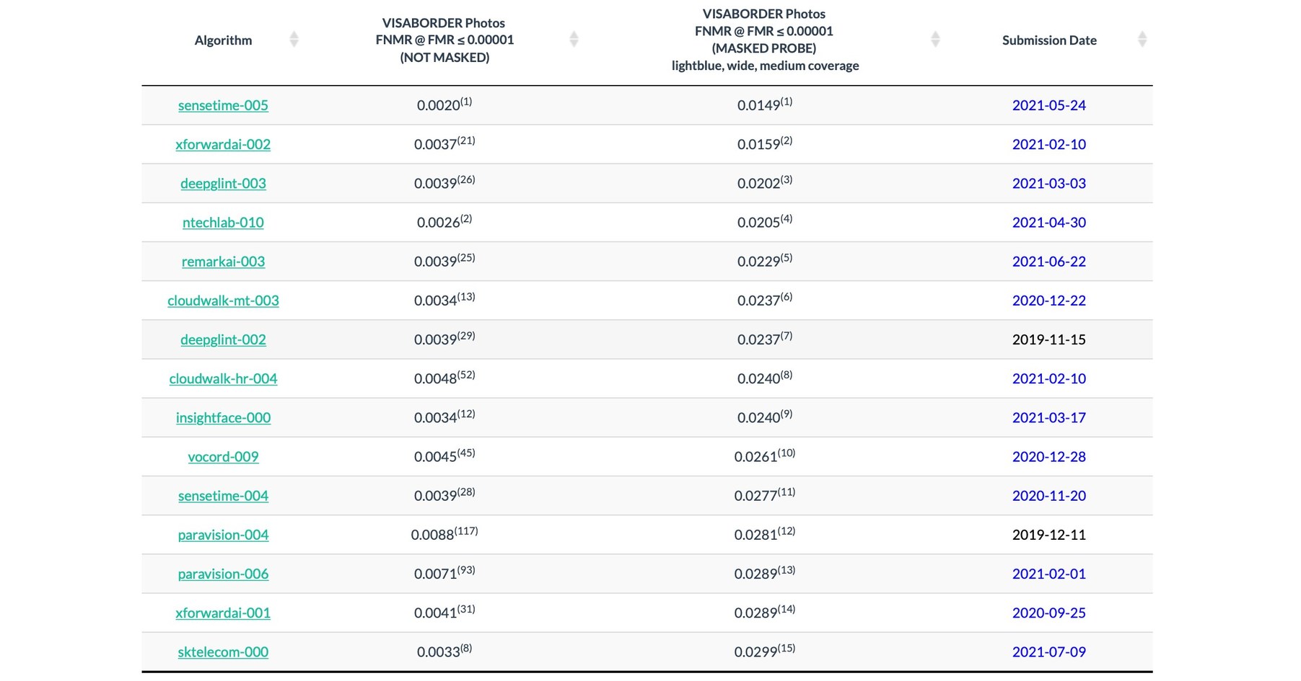Open the sktelecom-000 algorithm link
Image resolution: width=1301 pixels, height=681 pixels.
click(x=223, y=651)
